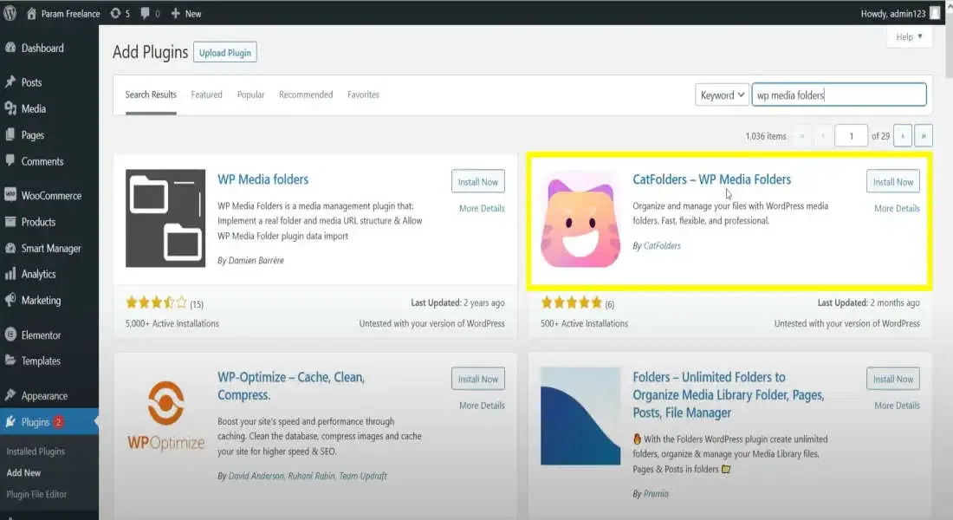Click the WP Media folders plugin thumbnail

[x=165, y=218]
